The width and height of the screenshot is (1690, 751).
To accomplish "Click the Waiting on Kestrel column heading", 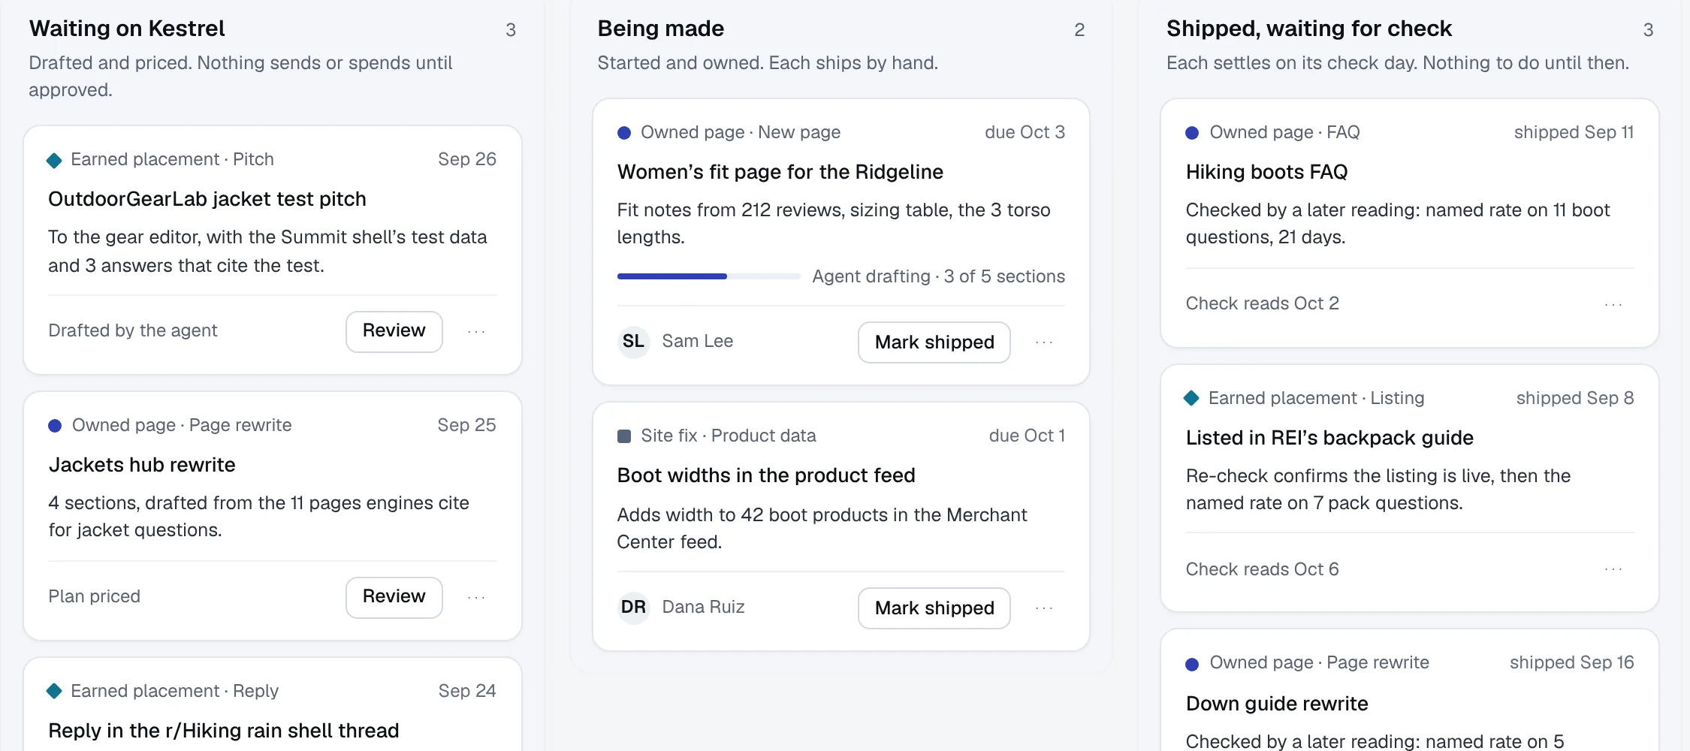I will pyautogui.click(x=127, y=29).
